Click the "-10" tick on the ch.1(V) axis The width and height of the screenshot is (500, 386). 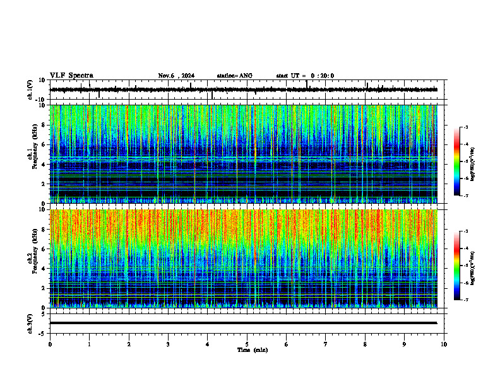(x=41, y=100)
